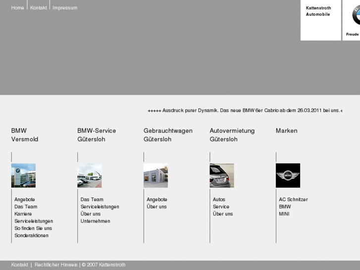This screenshot has height=270, width=360.
Task: Open Karriere under BMW Versmold
Action: click(23, 214)
